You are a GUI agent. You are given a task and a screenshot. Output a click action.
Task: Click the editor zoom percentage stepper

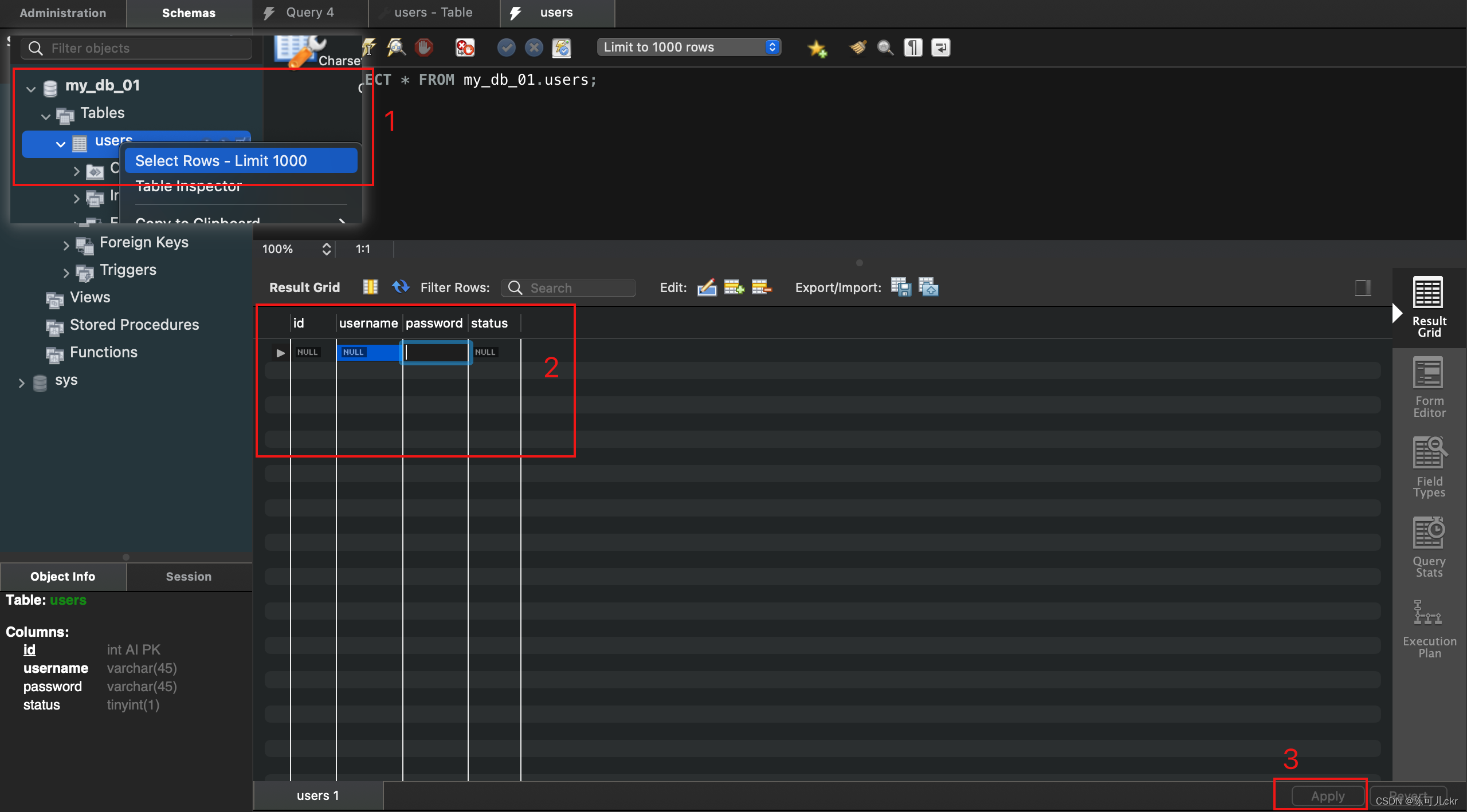click(x=326, y=249)
